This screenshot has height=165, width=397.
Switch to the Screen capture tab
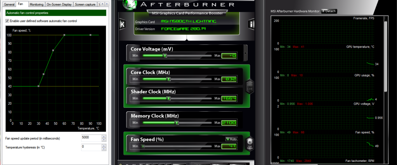(x=85, y=5)
